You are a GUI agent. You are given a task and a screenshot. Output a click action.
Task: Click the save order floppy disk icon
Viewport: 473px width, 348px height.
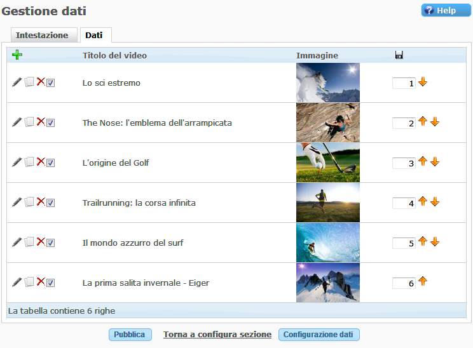[x=399, y=55]
